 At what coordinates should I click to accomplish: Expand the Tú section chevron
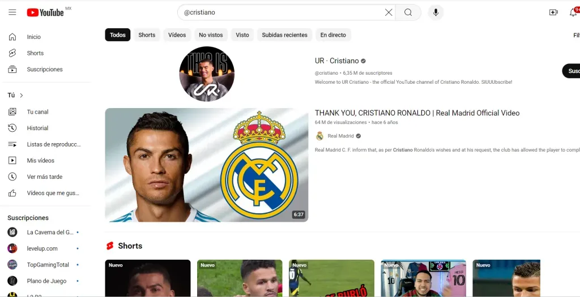pos(22,96)
